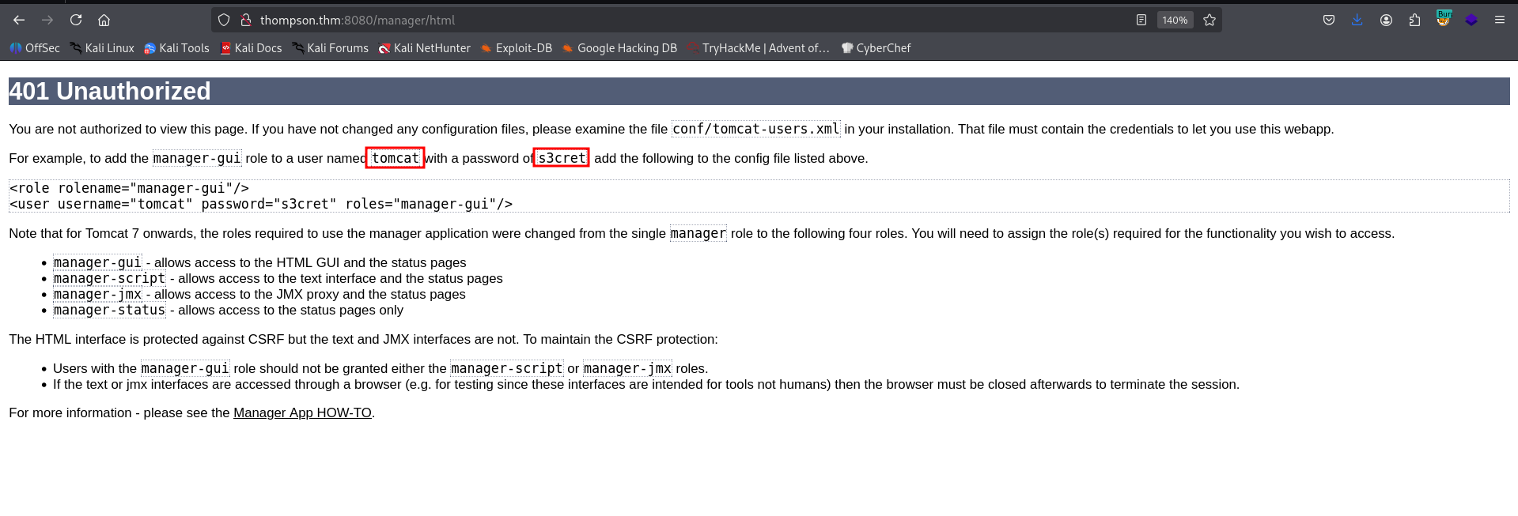1518x516 pixels.
Task: Bookmark this page with the star
Action: pos(1209,20)
